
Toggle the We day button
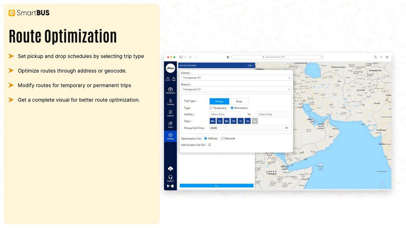click(x=227, y=121)
